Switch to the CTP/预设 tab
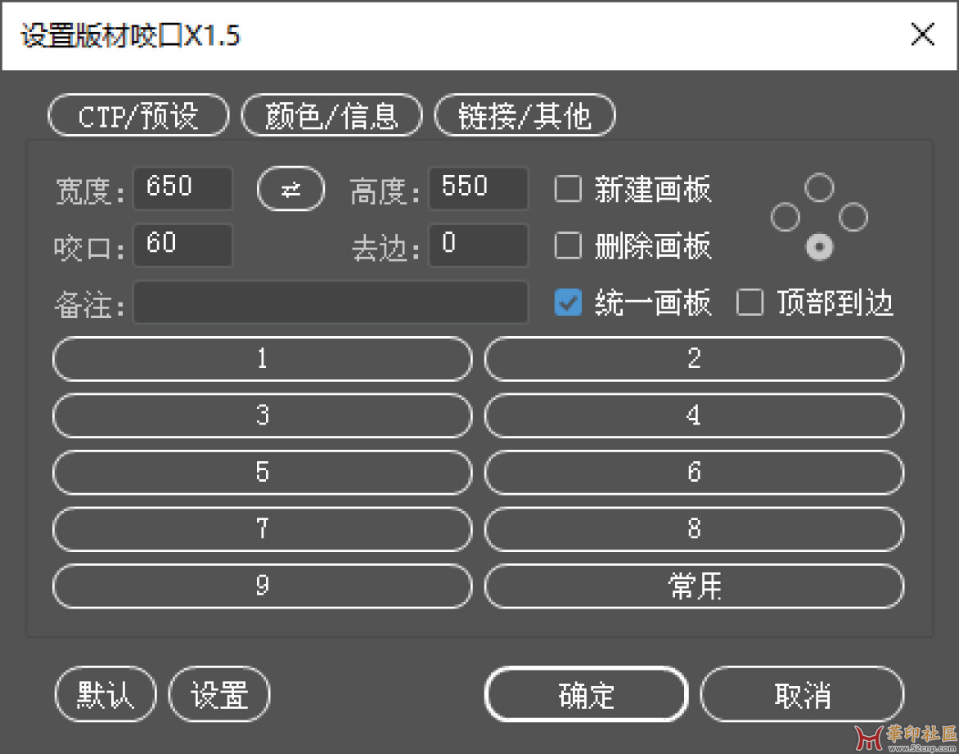 (x=138, y=115)
